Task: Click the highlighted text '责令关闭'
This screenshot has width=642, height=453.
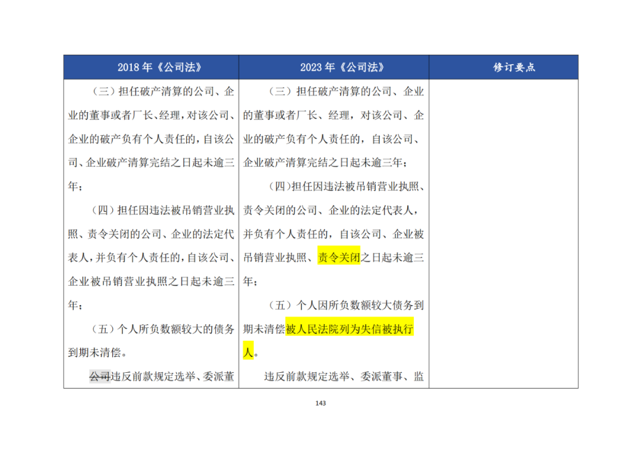Action: pos(339,258)
